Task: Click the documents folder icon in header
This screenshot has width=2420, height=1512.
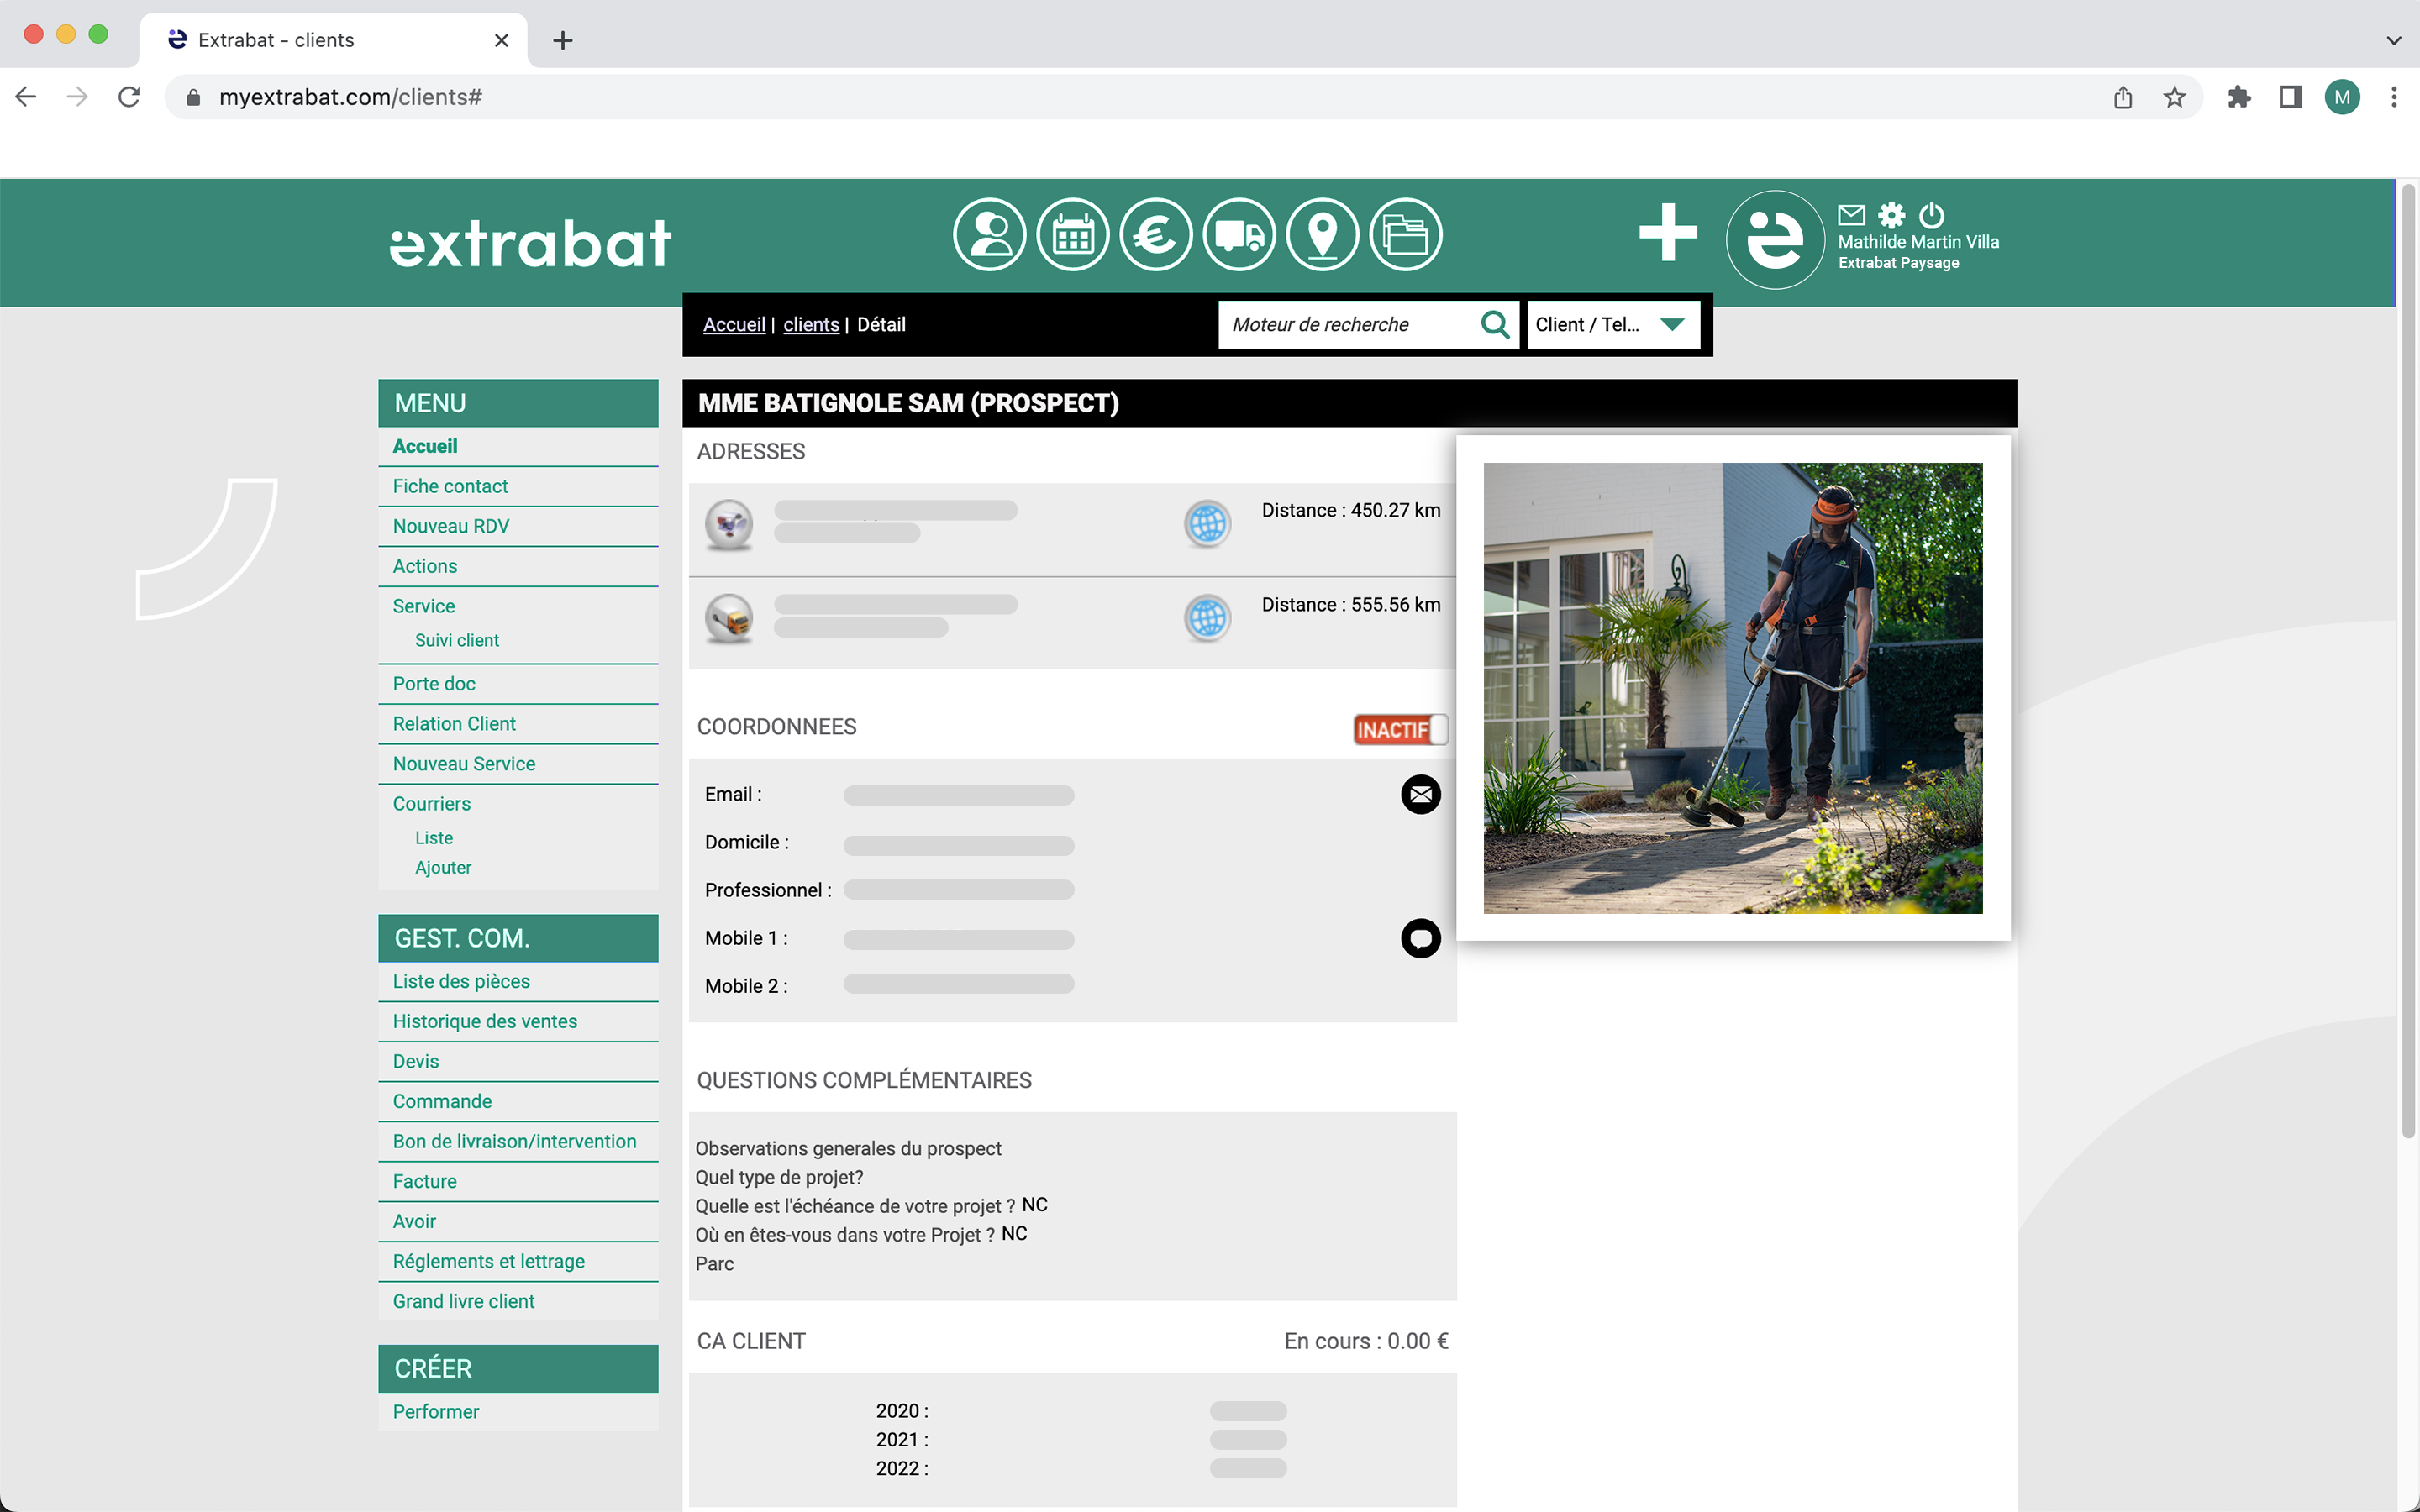Action: pos(1406,234)
